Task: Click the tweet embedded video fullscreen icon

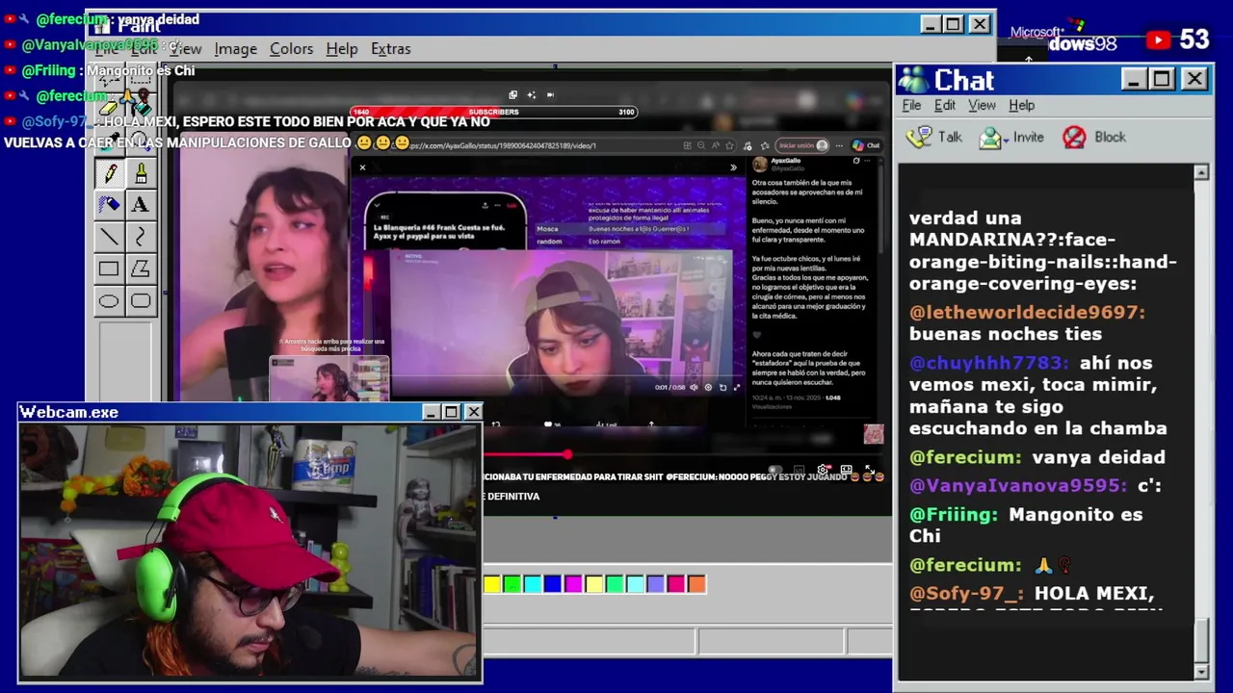Action: click(x=737, y=387)
